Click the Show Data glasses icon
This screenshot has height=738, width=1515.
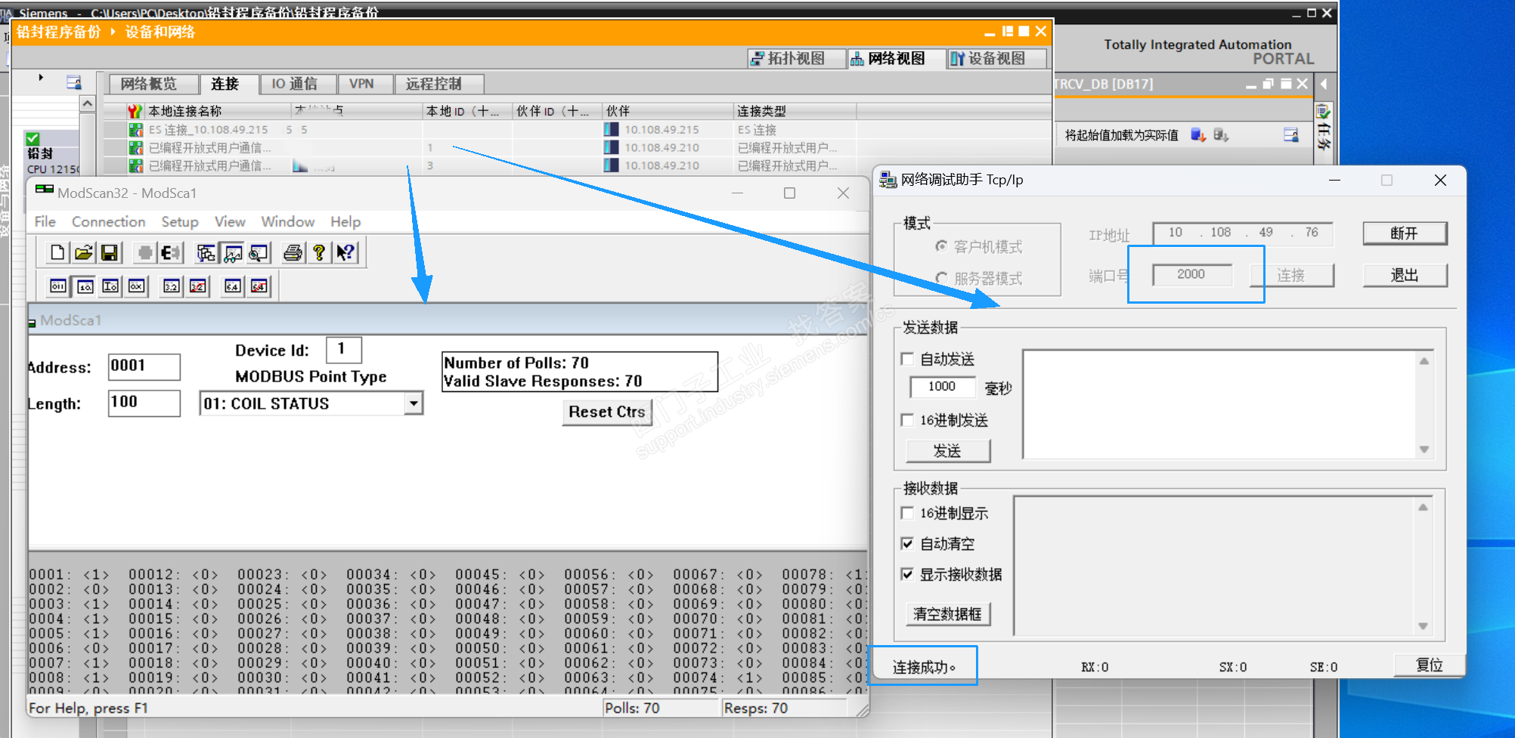pyautogui.click(x=232, y=252)
